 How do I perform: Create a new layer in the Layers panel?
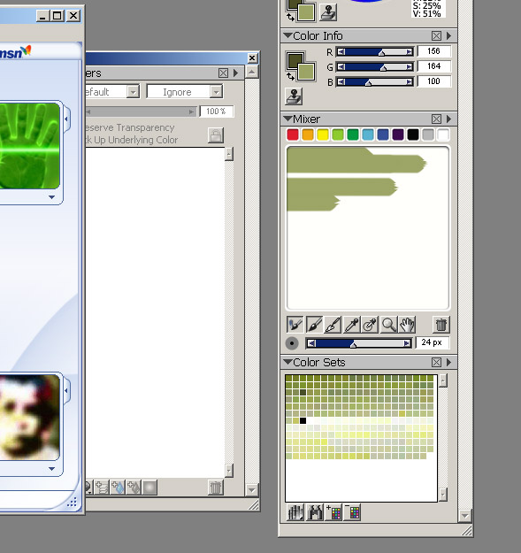pyautogui.click(x=102, y=488)
